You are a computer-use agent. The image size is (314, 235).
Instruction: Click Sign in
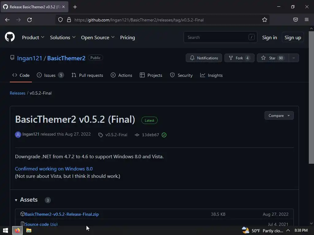[x=270, y=37]
